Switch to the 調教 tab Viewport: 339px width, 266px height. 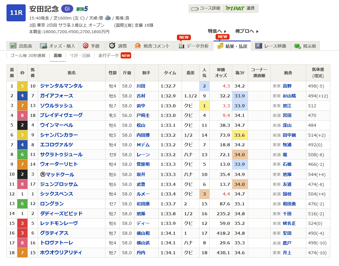(118, 46)
